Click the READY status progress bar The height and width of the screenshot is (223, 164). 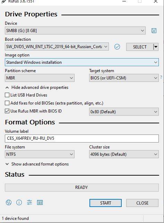coord(82,187)
